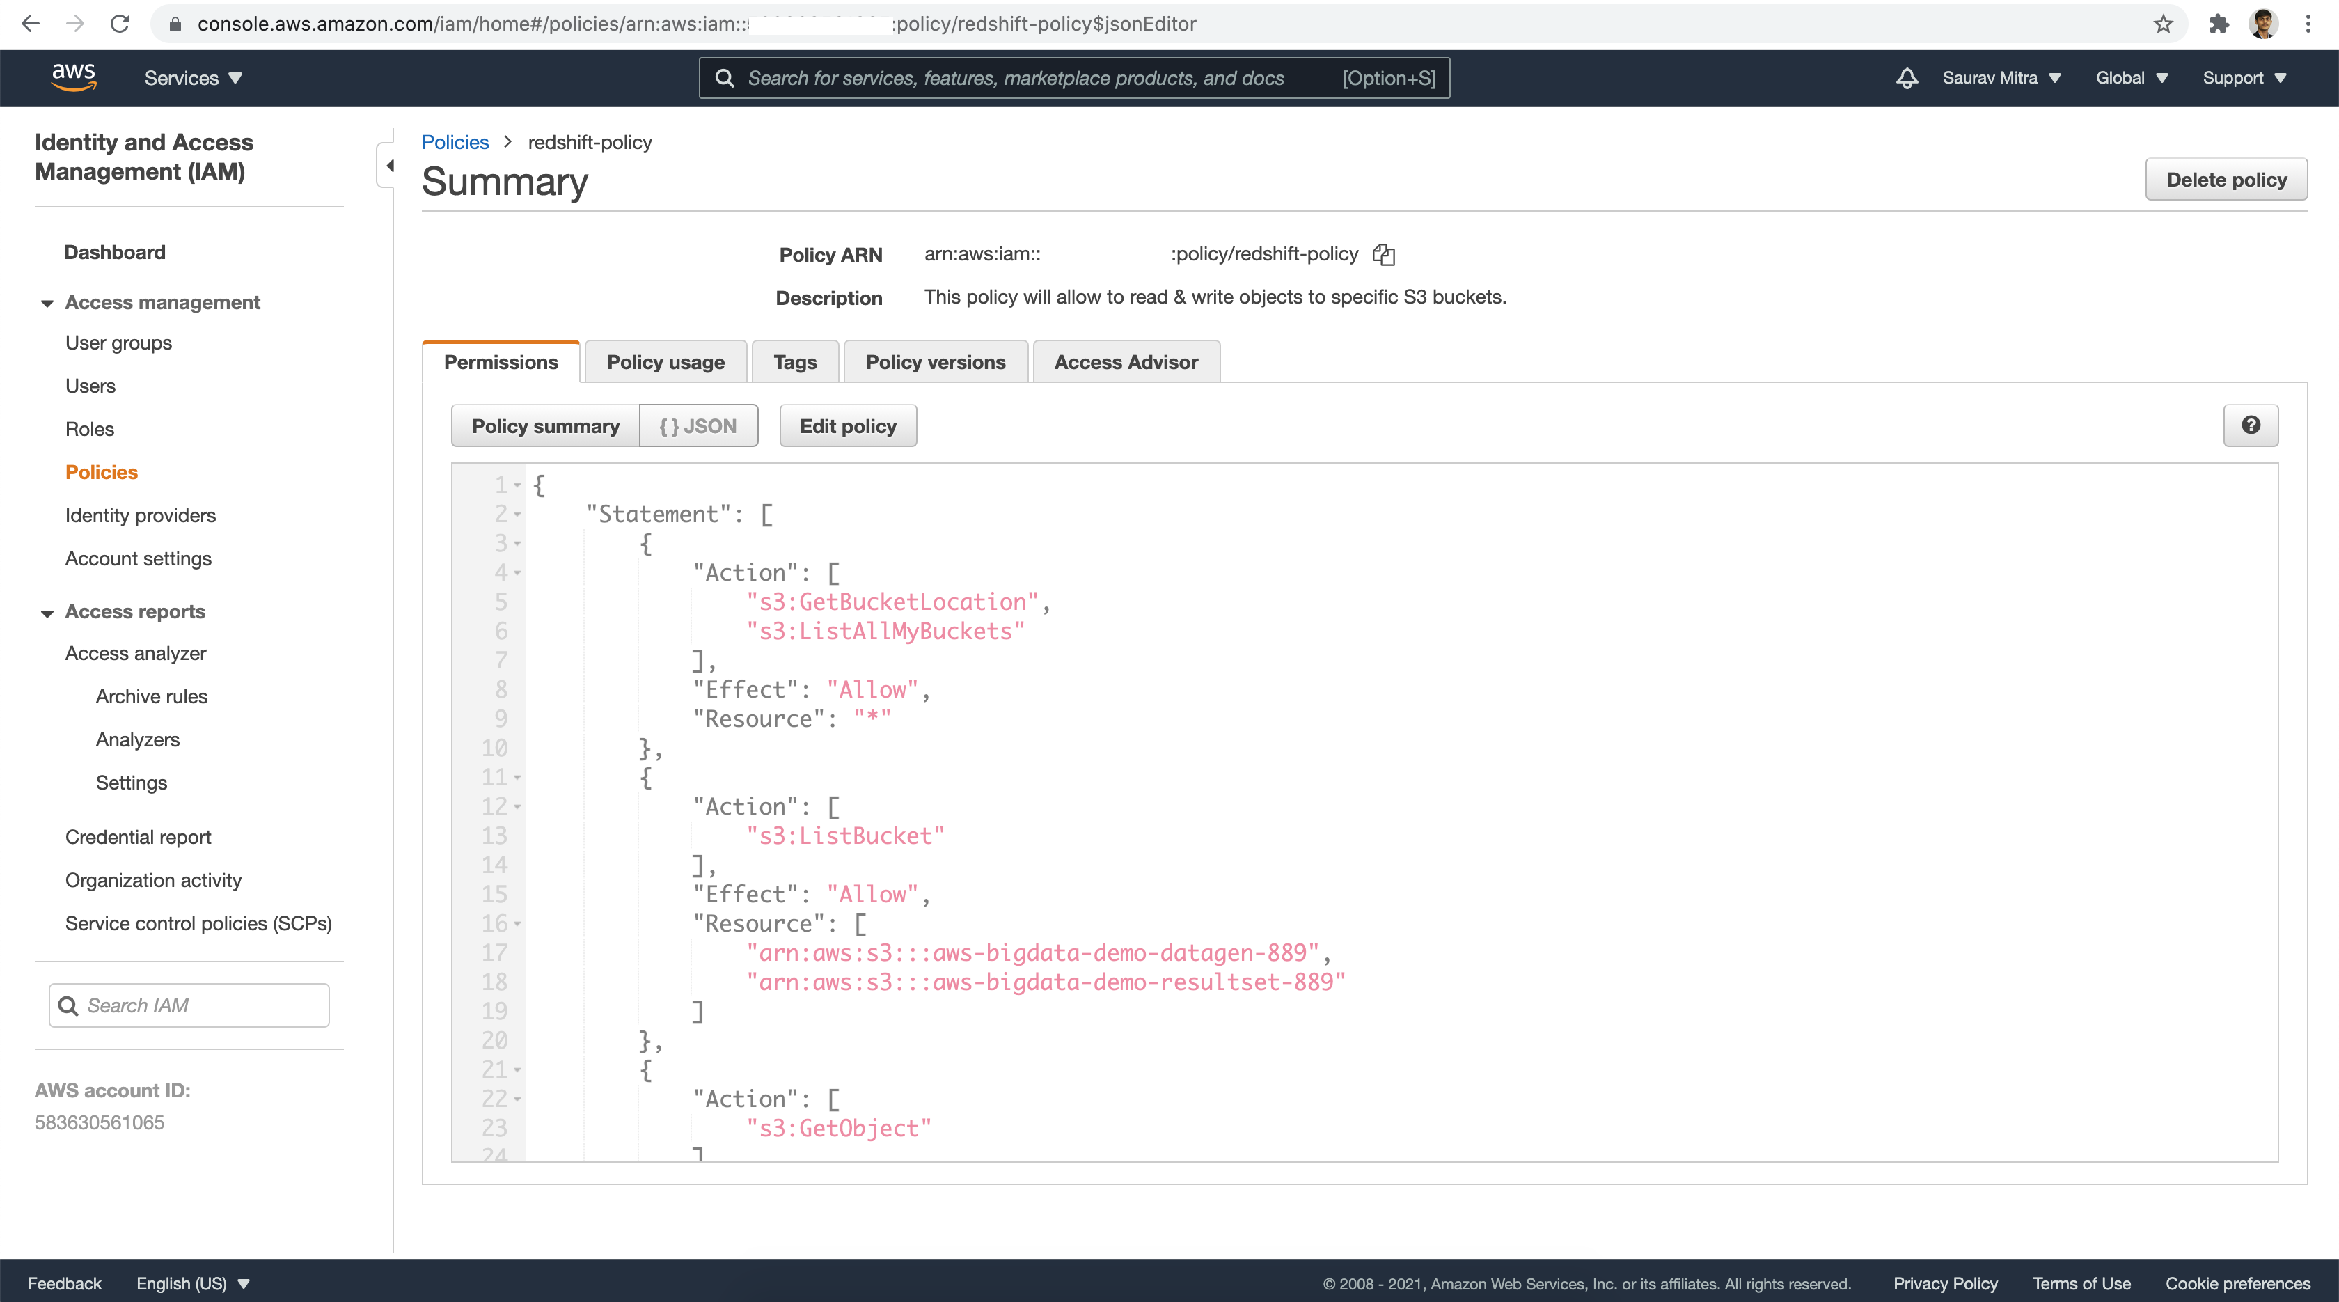Click the site lock icon in address bar
The width and height of the screenshot is (2339, 1302).
(175, 24)
